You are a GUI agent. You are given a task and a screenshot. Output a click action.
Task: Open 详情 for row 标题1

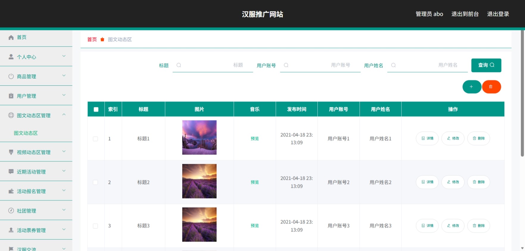tap(427, 138)
